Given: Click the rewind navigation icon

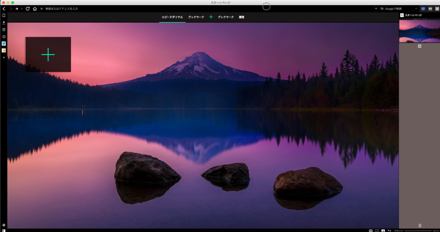Looking at the screenshot, I should tap(17, 9).
